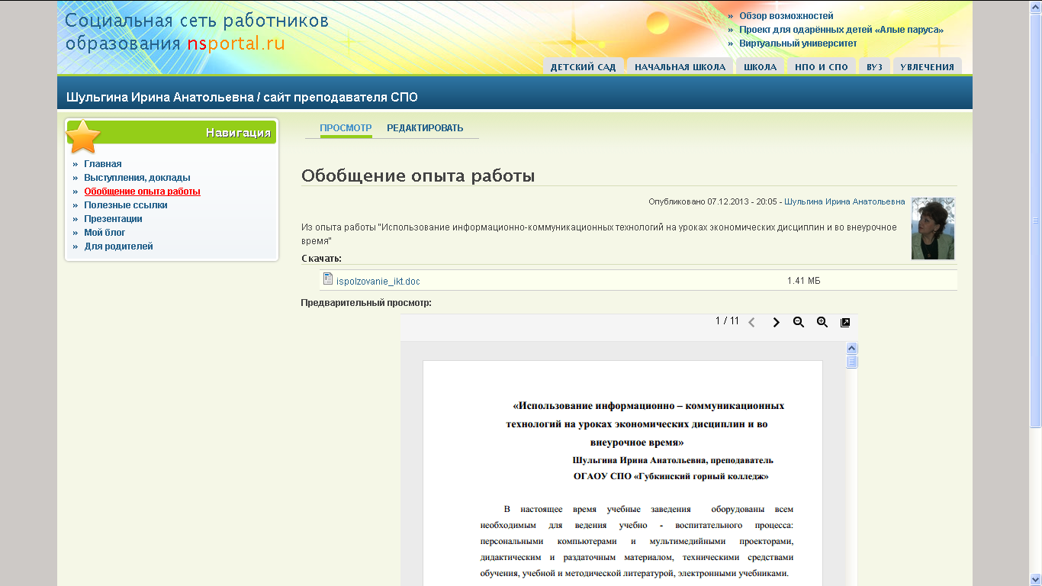Open the Детский сад section tab

pos(583,67)
